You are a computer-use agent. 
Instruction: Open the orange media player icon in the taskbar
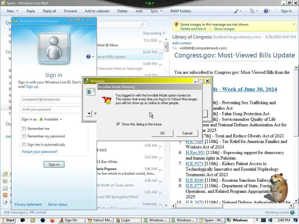pyautogui.click(x=33, y=220)
